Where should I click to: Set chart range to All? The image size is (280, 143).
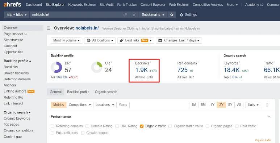(x=239, y=105)
